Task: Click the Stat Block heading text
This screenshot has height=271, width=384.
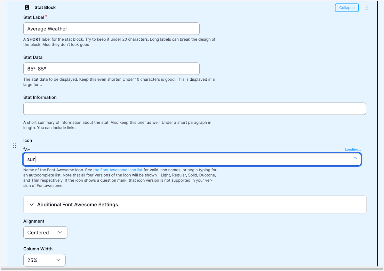Action: (x=45, y=7)
